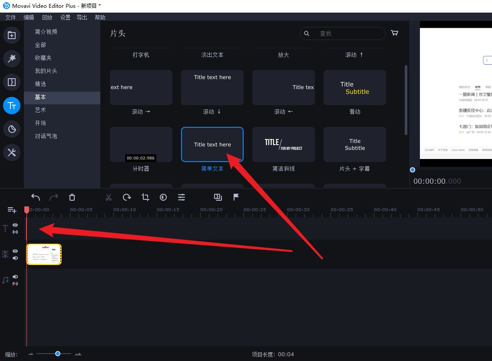This screenshot has width=492, height=361.
Task: Click the undo arrow in timeline toolbar
Action: [36, 197]
